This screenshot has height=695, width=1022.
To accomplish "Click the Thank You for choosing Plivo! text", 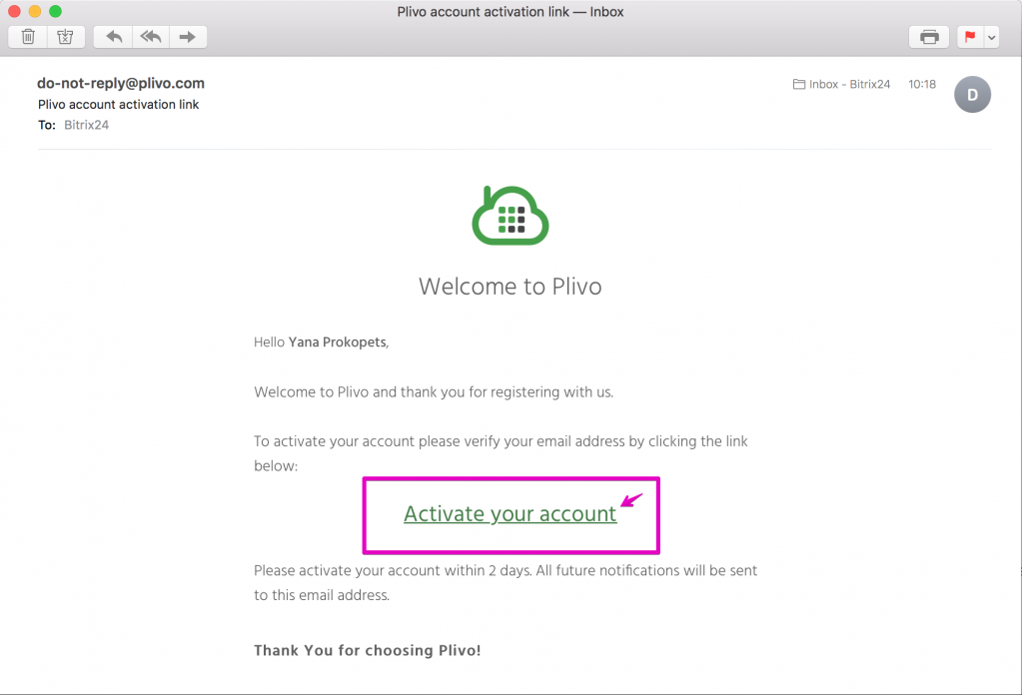I will (367, 650).
